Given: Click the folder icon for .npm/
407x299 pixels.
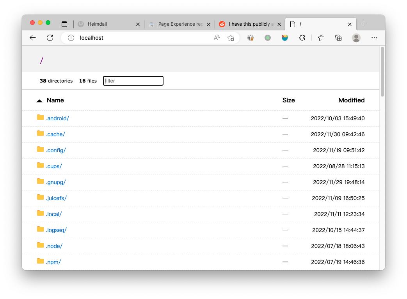Looking at the screenshot, I should tap(40, 261).
